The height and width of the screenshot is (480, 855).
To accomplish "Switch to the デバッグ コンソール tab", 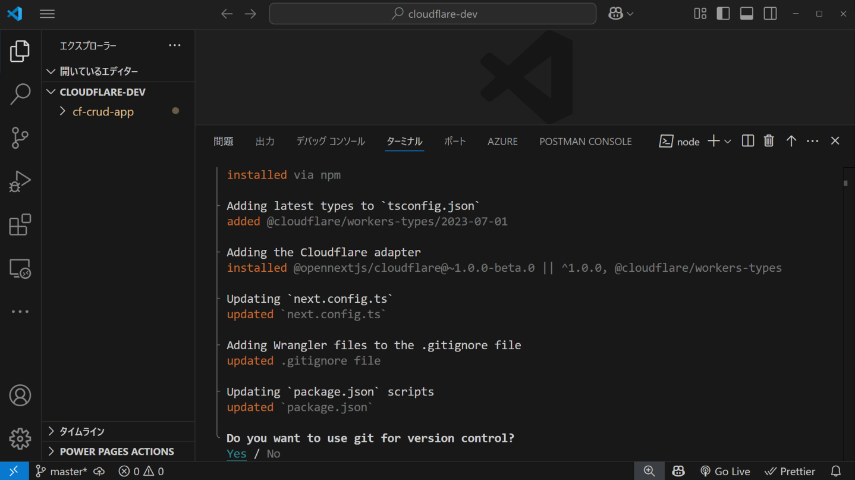I will point(331,142).
